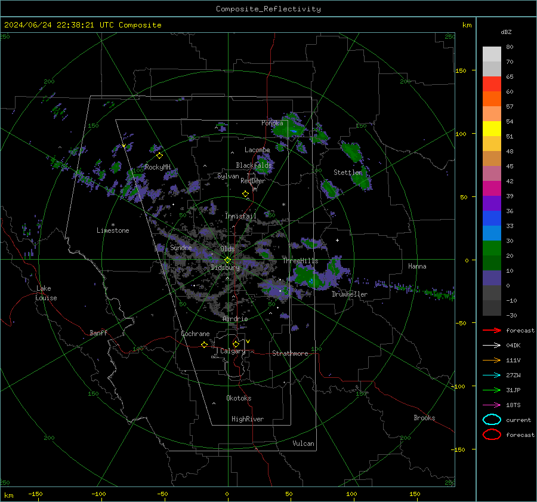Click the 20 dBZ green color swatch
This screenshot has width=537, height=502.
pos(492,248)
